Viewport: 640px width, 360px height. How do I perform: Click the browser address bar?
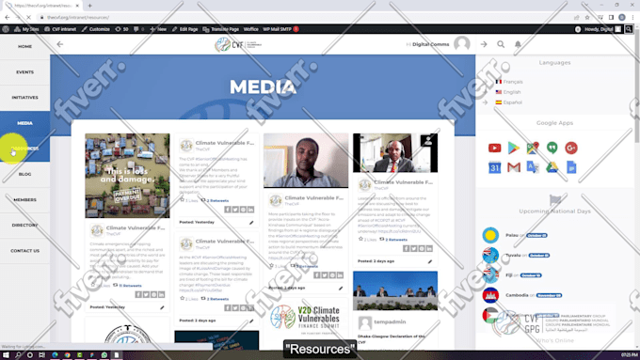(302, 18)
